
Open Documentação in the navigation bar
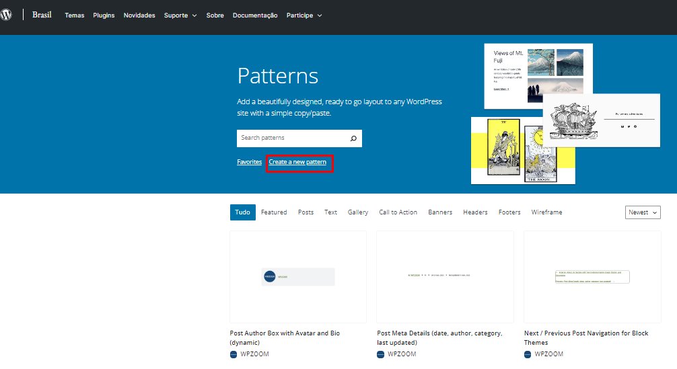point(255,15)
